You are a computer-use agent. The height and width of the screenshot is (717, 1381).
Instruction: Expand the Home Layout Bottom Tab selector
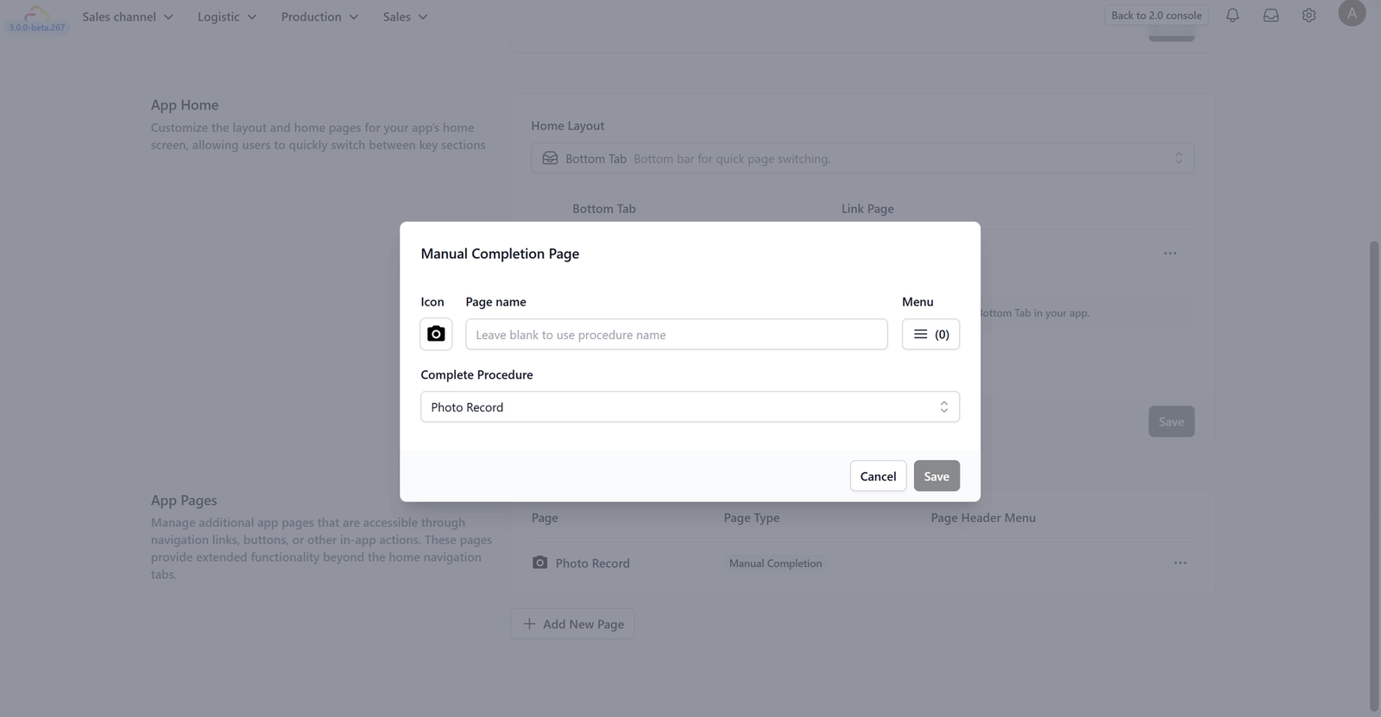coord(862,159)
